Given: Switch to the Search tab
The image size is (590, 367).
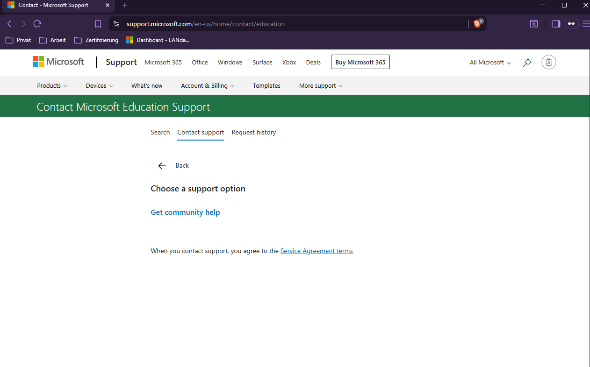Looking at the screenshot, I should (160, 133).
